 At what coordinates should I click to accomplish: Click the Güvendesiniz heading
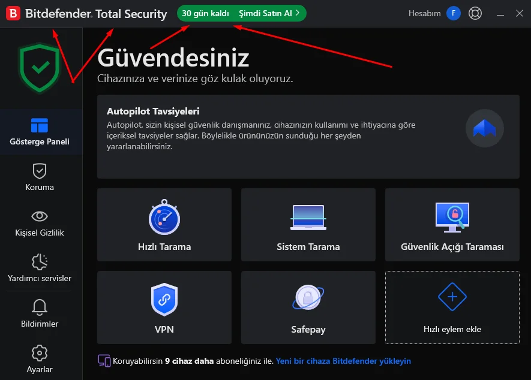point(173,58)
